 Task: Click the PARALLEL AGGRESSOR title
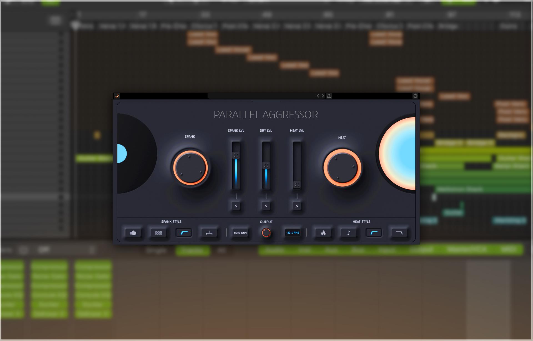click(266, 114)
